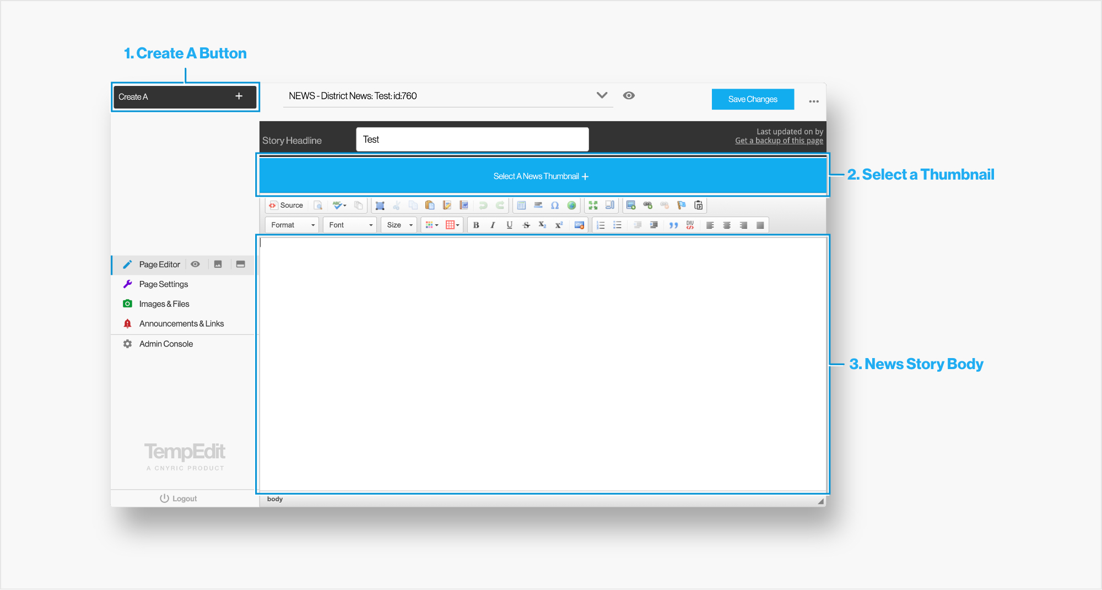Open the three-dot more options menu
Screen dimensions: 1102x590
pos(814,101)
